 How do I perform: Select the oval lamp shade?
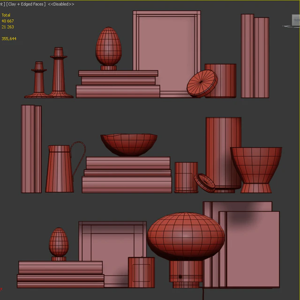(186, 236)
